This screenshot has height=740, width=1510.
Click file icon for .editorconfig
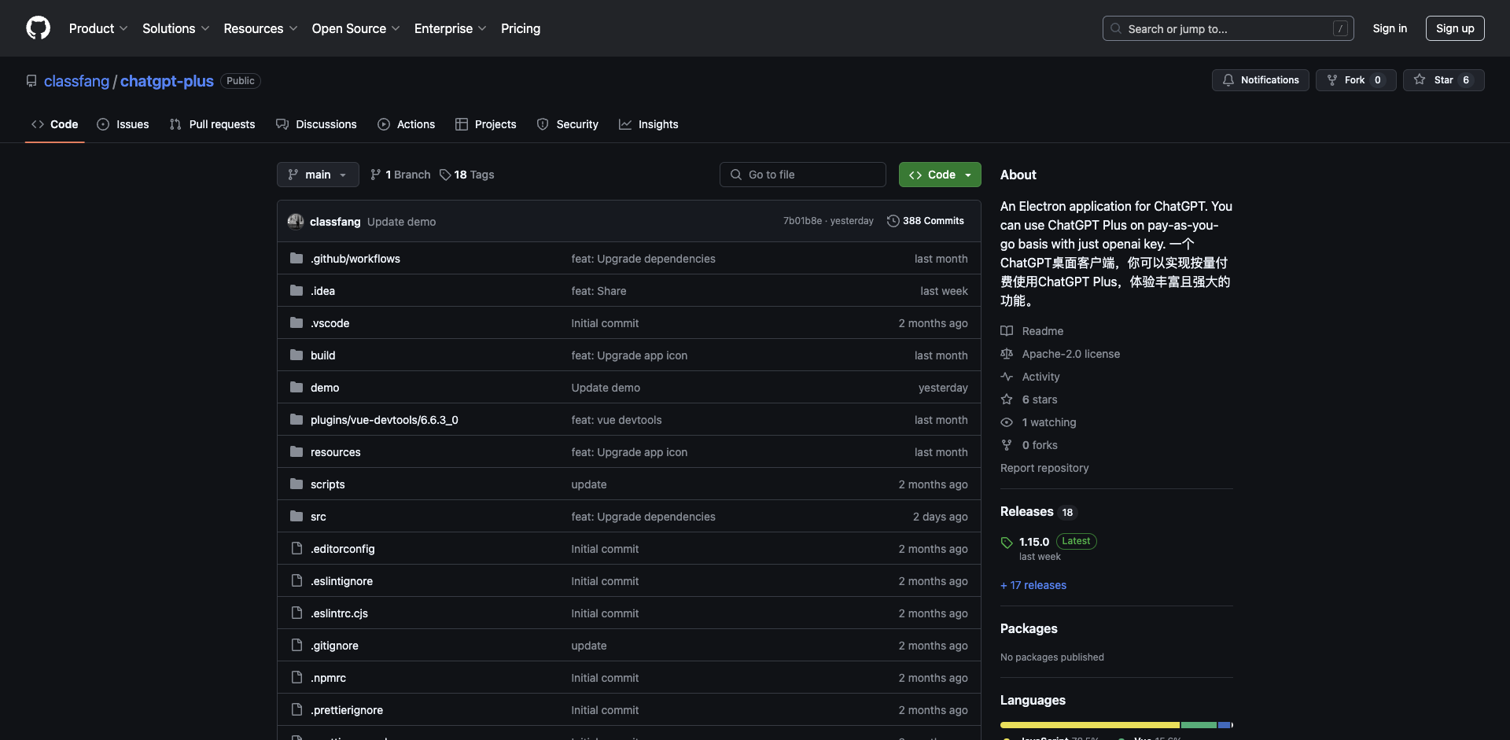click(x=296, y=548)
